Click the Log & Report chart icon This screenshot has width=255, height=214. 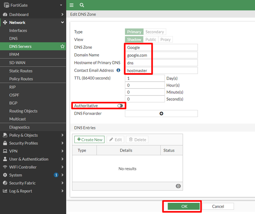5,191
